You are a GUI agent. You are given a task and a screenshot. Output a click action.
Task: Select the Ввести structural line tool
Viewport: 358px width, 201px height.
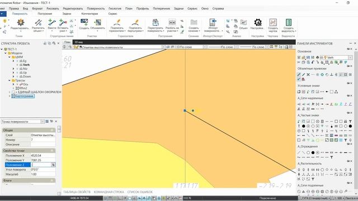coord(52,22)
